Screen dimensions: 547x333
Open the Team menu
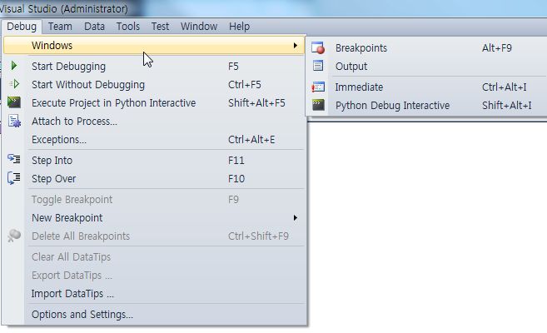pyautogui.click(x=60, y=27)
